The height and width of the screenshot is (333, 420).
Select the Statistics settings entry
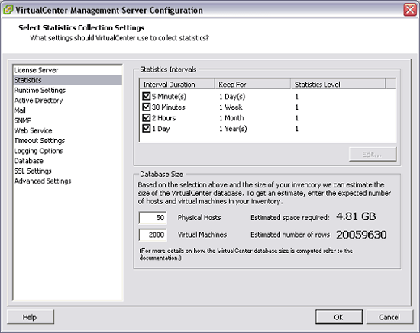point(67,80)
